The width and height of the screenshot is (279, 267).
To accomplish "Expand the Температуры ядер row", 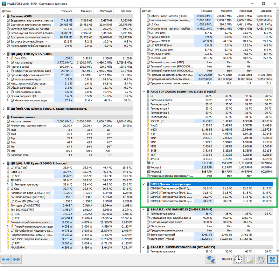I will 8,184.
